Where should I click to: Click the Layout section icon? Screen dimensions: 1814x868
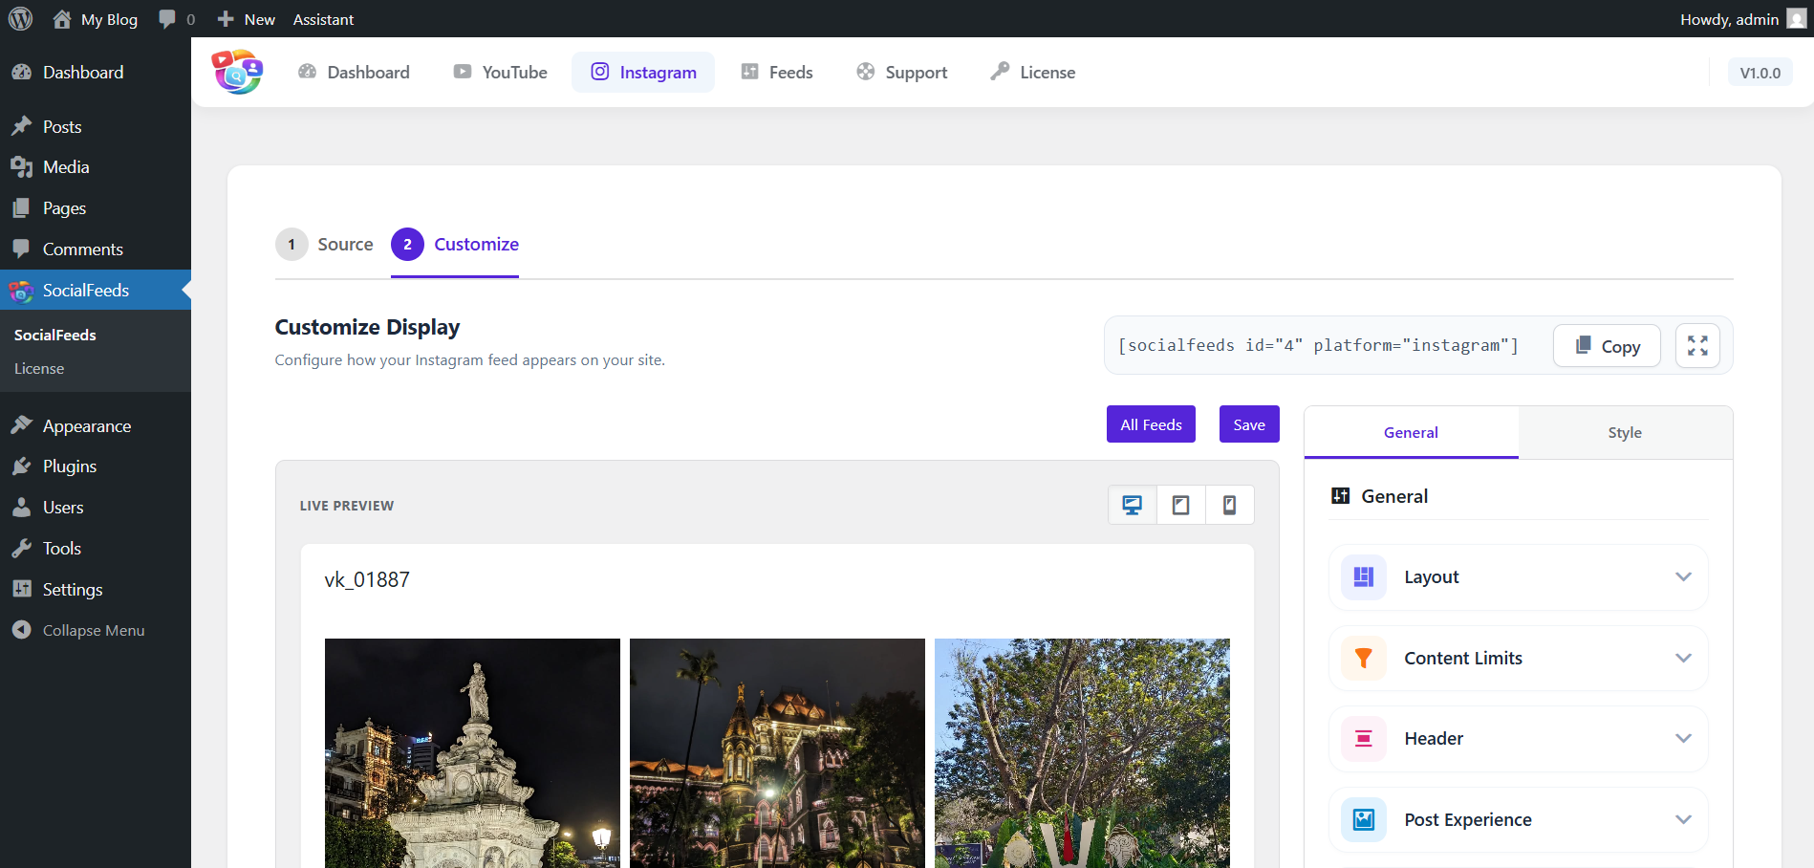point(1364,577)
